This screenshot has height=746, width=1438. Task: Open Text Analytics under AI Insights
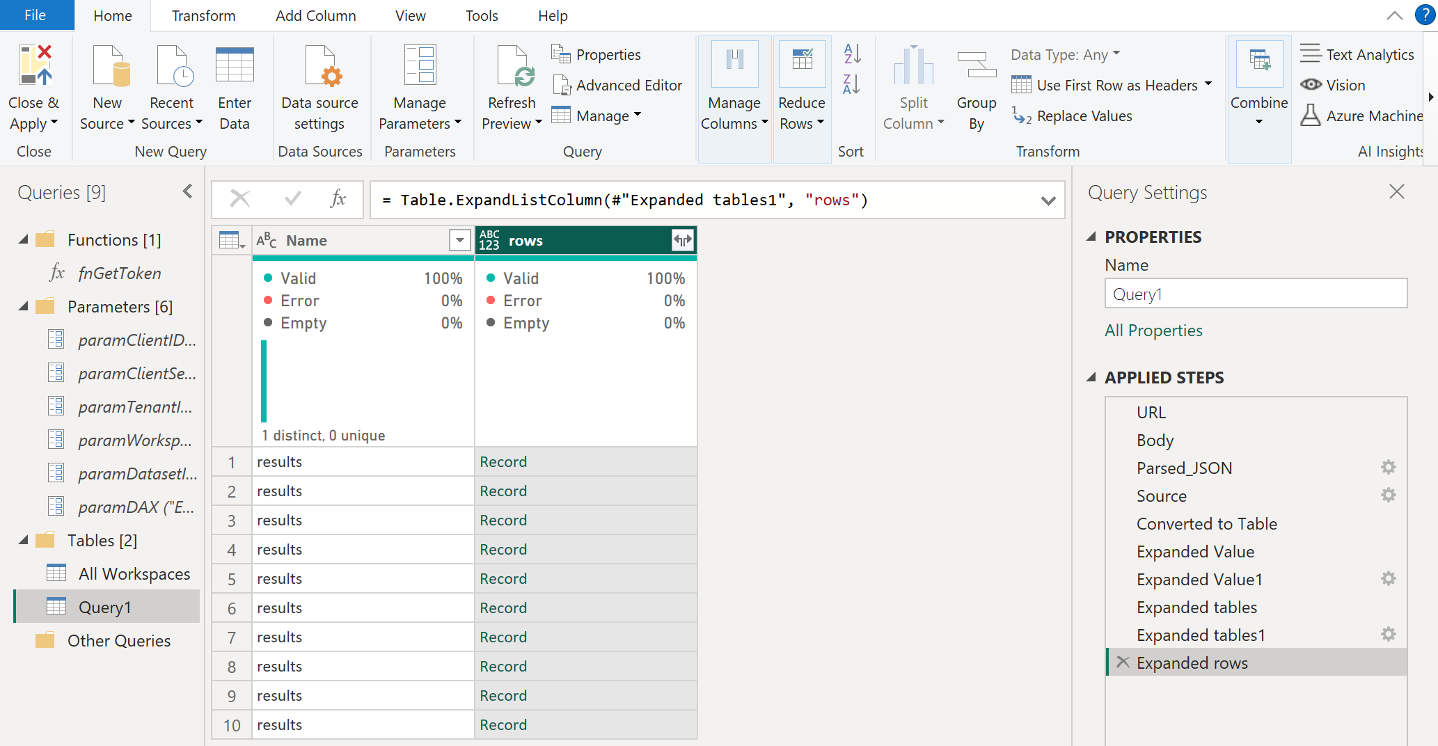tap(1357, 54)
